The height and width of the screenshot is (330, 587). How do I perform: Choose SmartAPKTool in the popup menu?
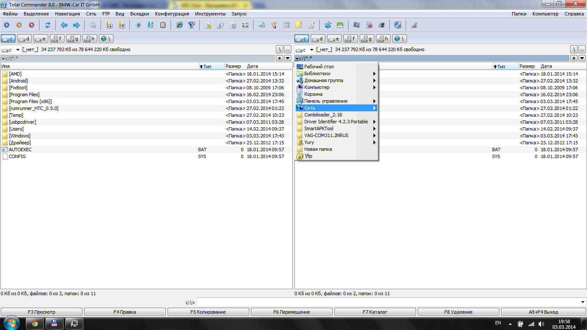(x=336, y=128)
